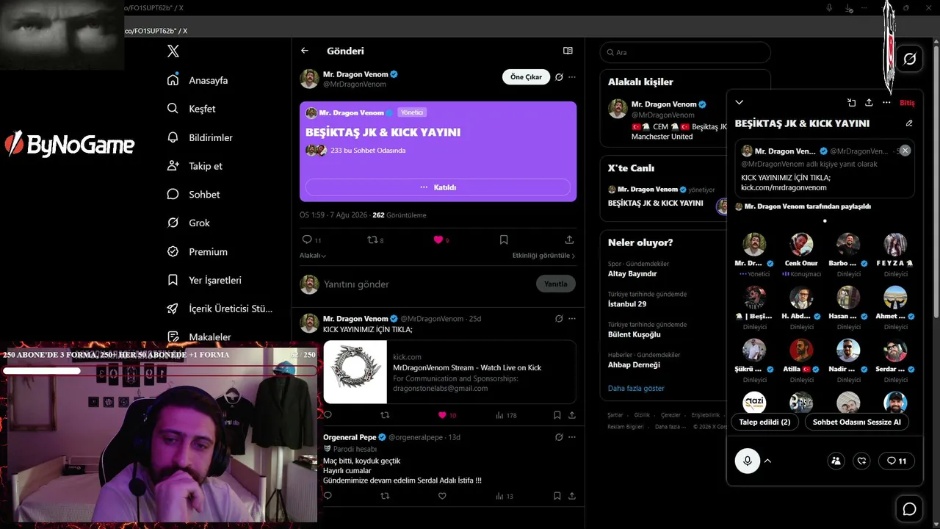Image resolution: width=940 pixels, height=529 pixels.
Task: Share the Space using the header share icon
Action: coord(869,103)
